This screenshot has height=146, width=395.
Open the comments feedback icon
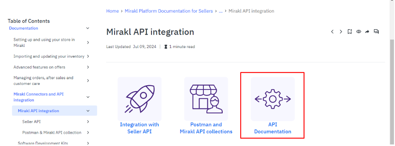click(377, 32)
